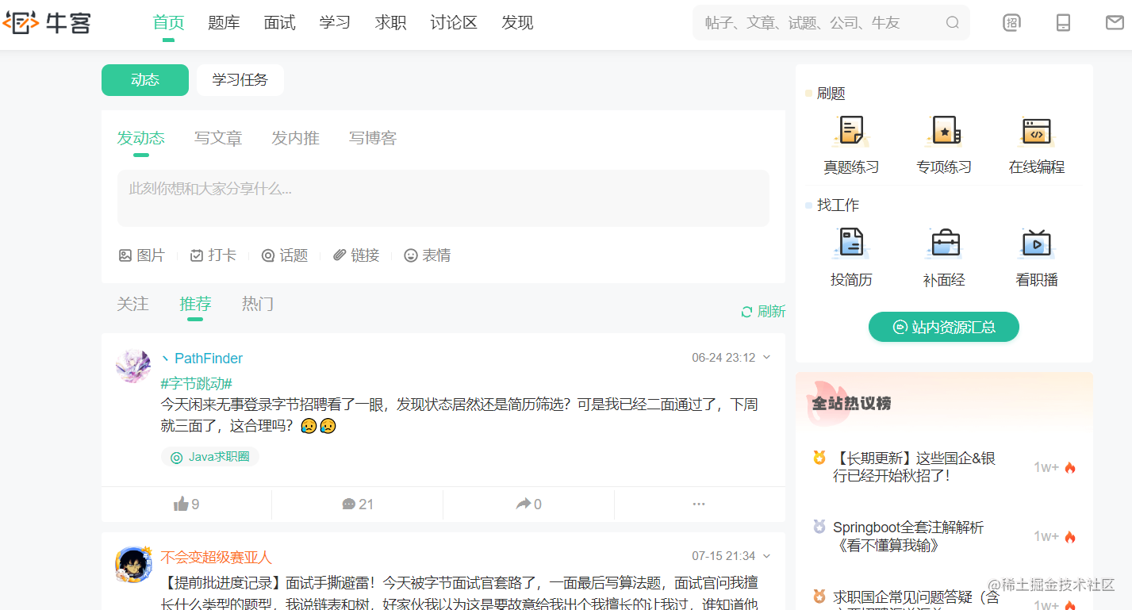This screenshot has height=610, width=1132.
Task: Open the mobile app icon in header
Action: [x=1063, y=23]
